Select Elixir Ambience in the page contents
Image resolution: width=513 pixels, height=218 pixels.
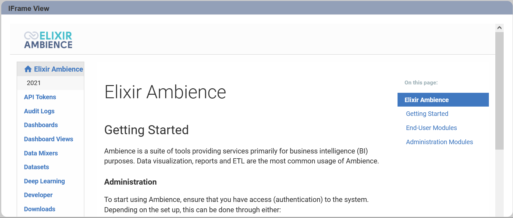tap(443, 100)
